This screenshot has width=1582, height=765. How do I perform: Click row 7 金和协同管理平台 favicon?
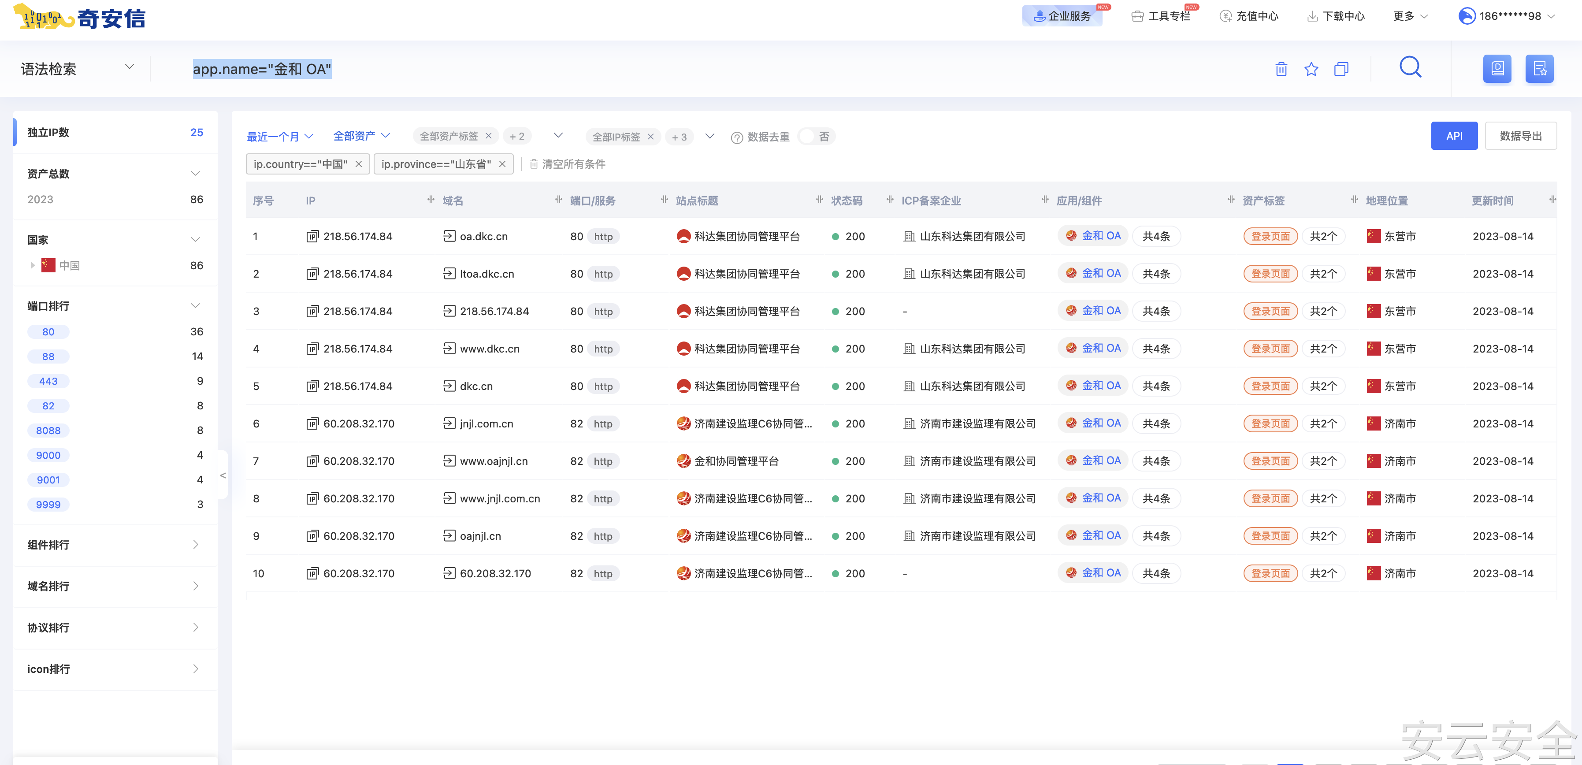point(683,461)
